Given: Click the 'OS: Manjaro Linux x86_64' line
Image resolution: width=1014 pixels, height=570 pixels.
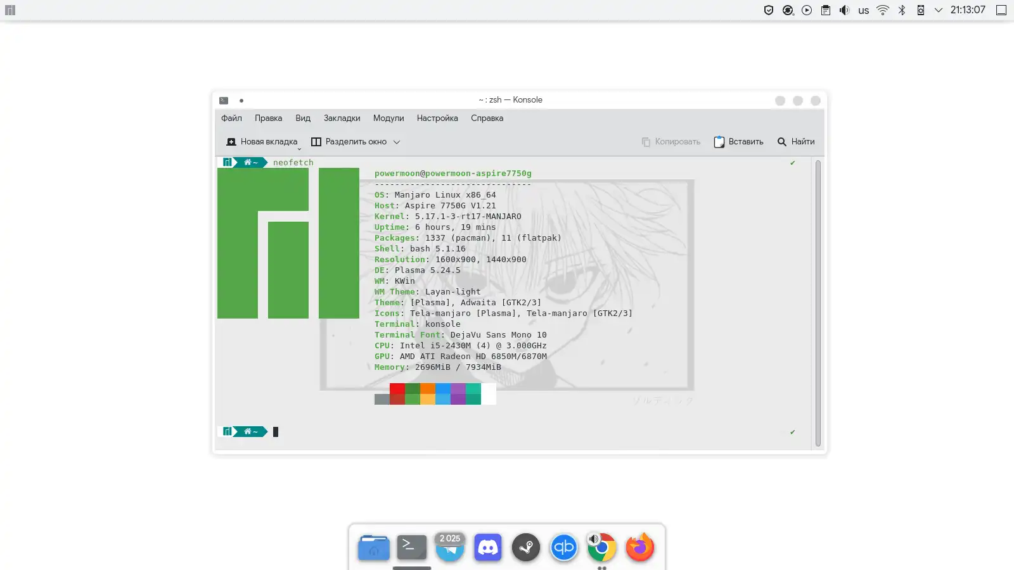Looking at the screenshot, I should click(435, 195).
